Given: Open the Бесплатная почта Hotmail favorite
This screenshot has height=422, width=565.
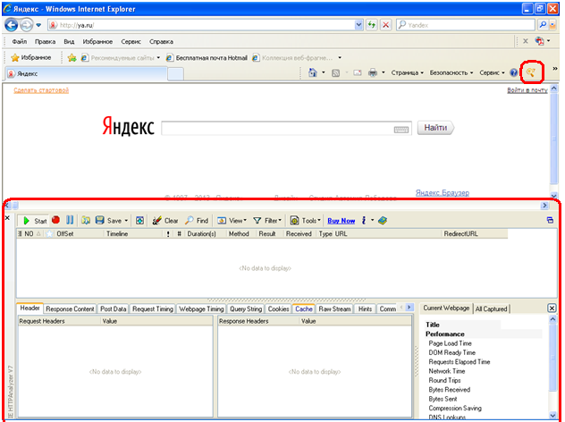Looking at the screenshot, I should pyautogui.click(x=207, y=57).
